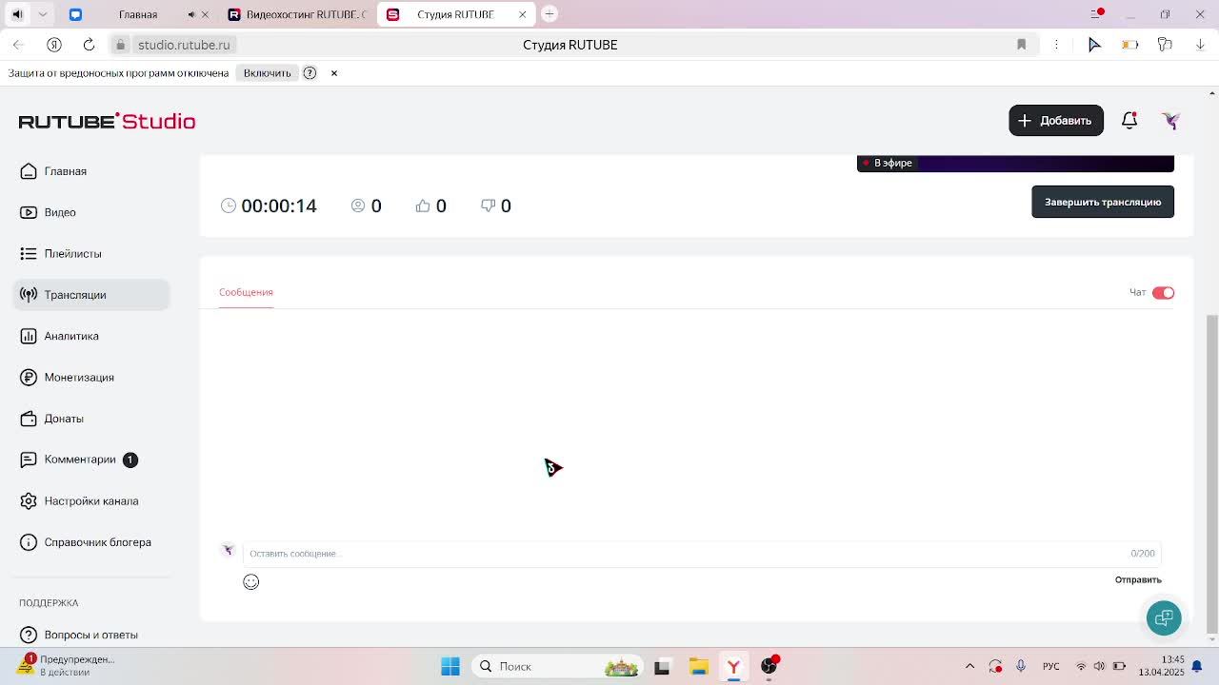Open protection help question icon
Image resolution: width=1219 pixels, height=685 pixels.
(x=310, y=73)
